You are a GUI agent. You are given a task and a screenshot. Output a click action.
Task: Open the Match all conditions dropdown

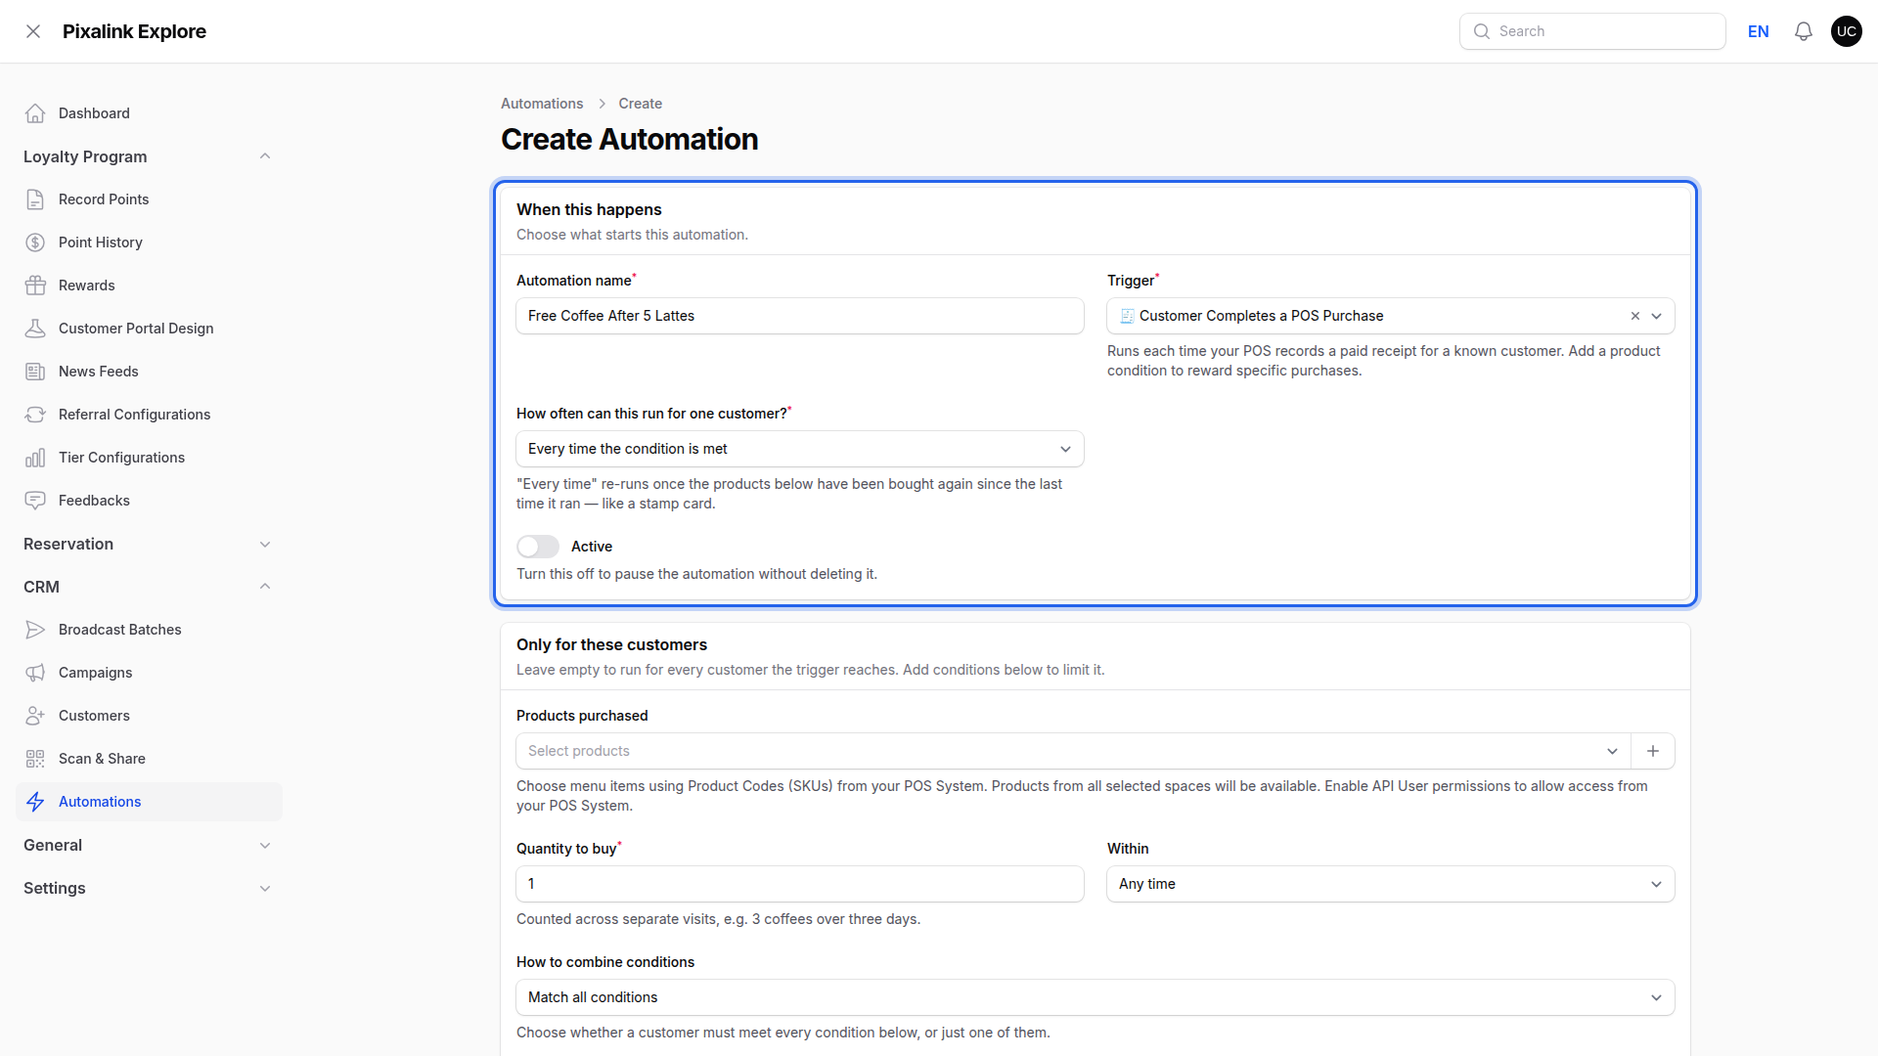(1095, 997)
